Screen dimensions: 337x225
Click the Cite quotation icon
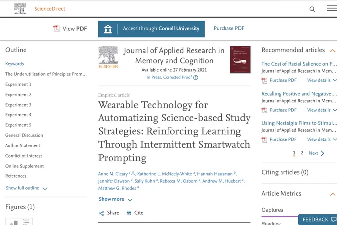(x=129, y=213)
